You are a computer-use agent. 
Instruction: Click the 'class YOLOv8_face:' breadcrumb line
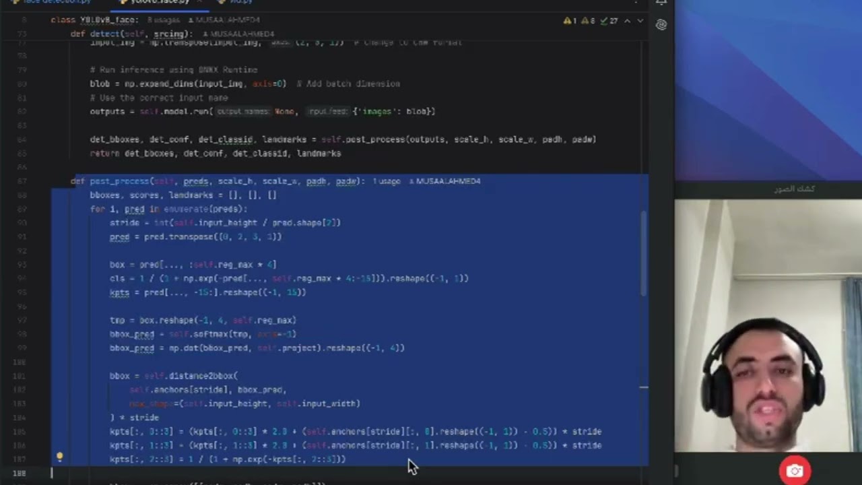pyautogui.click(x=94, y=20)
